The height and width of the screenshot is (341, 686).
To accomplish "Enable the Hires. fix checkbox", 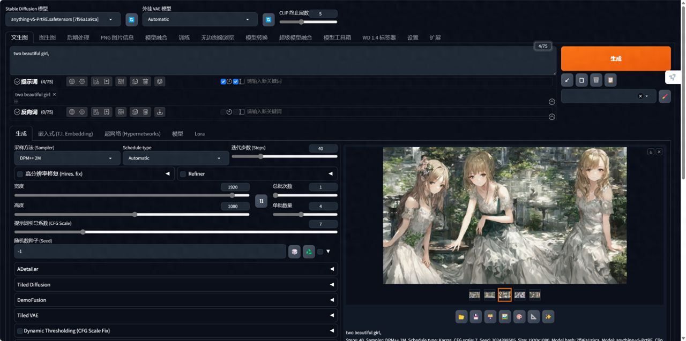I will tap(20, 174).
